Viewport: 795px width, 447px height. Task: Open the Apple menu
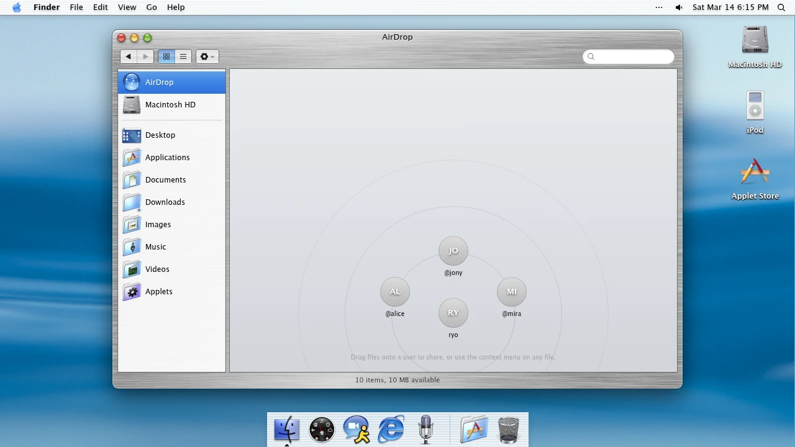click(x=17, y=7)
